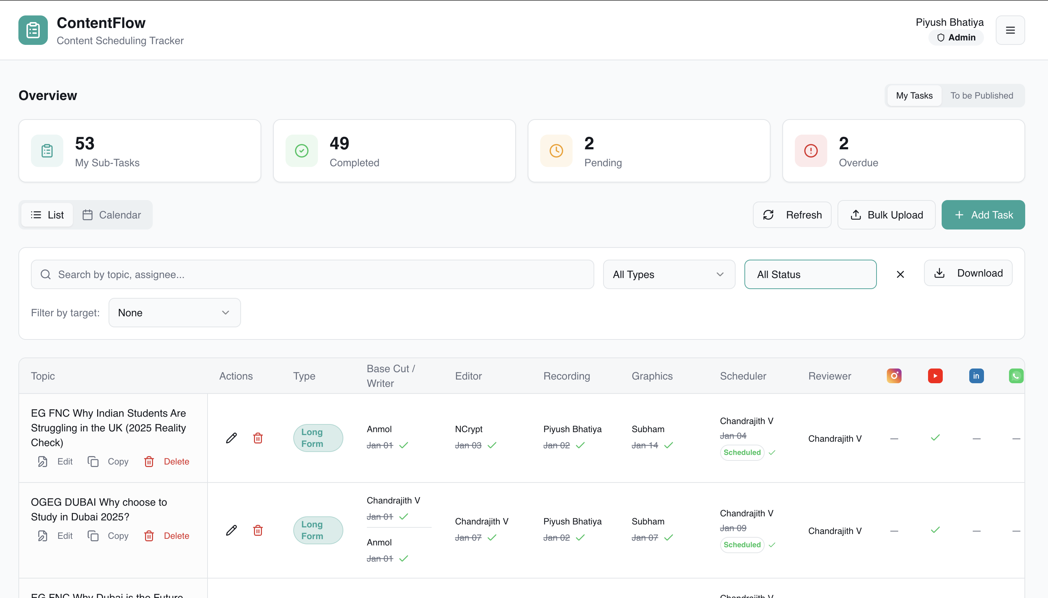Click the YouTube column header icon
Viewport: 1048px width, 598px height.
(x=935, y=376)
